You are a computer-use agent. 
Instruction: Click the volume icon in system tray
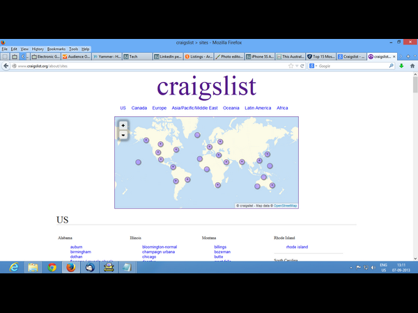pos(373,268)
